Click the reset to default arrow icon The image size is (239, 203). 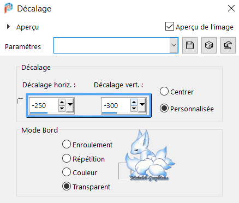pos(228,45)
